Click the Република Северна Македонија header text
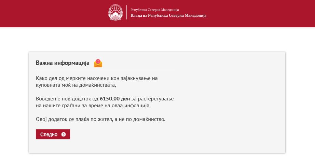 pos(155,10)
